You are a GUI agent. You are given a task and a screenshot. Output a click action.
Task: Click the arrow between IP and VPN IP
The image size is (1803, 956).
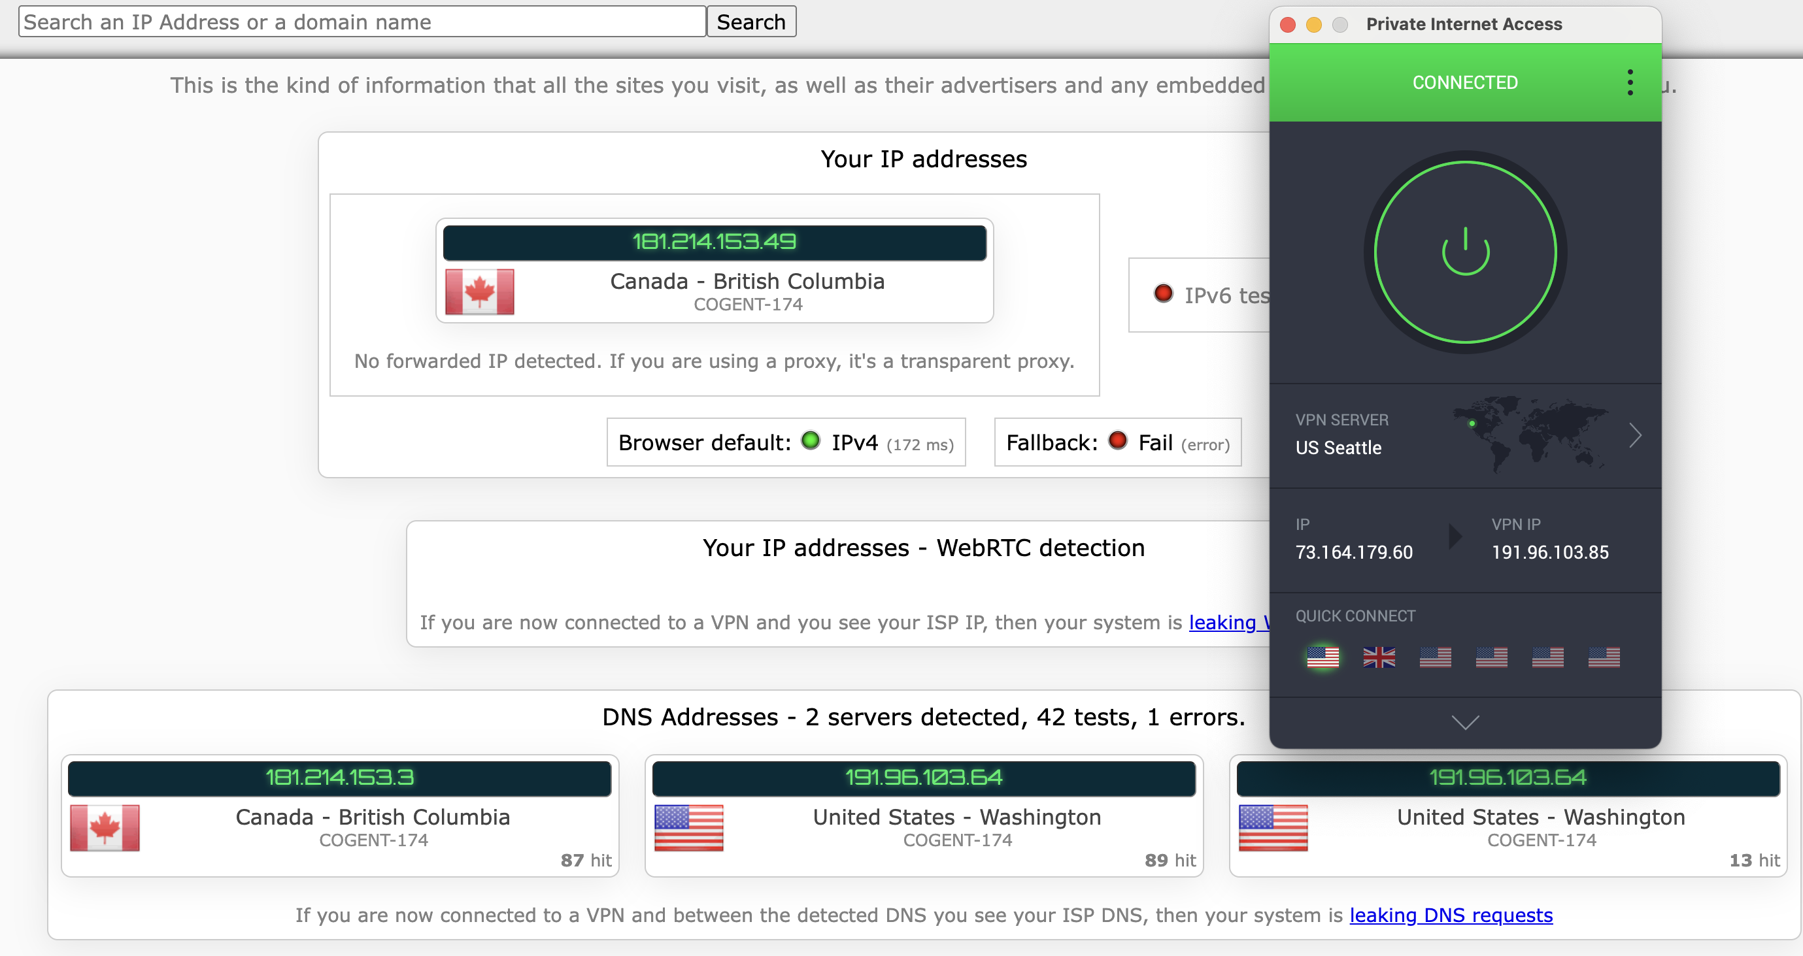pyautogui.click(x=1455, y=536)
